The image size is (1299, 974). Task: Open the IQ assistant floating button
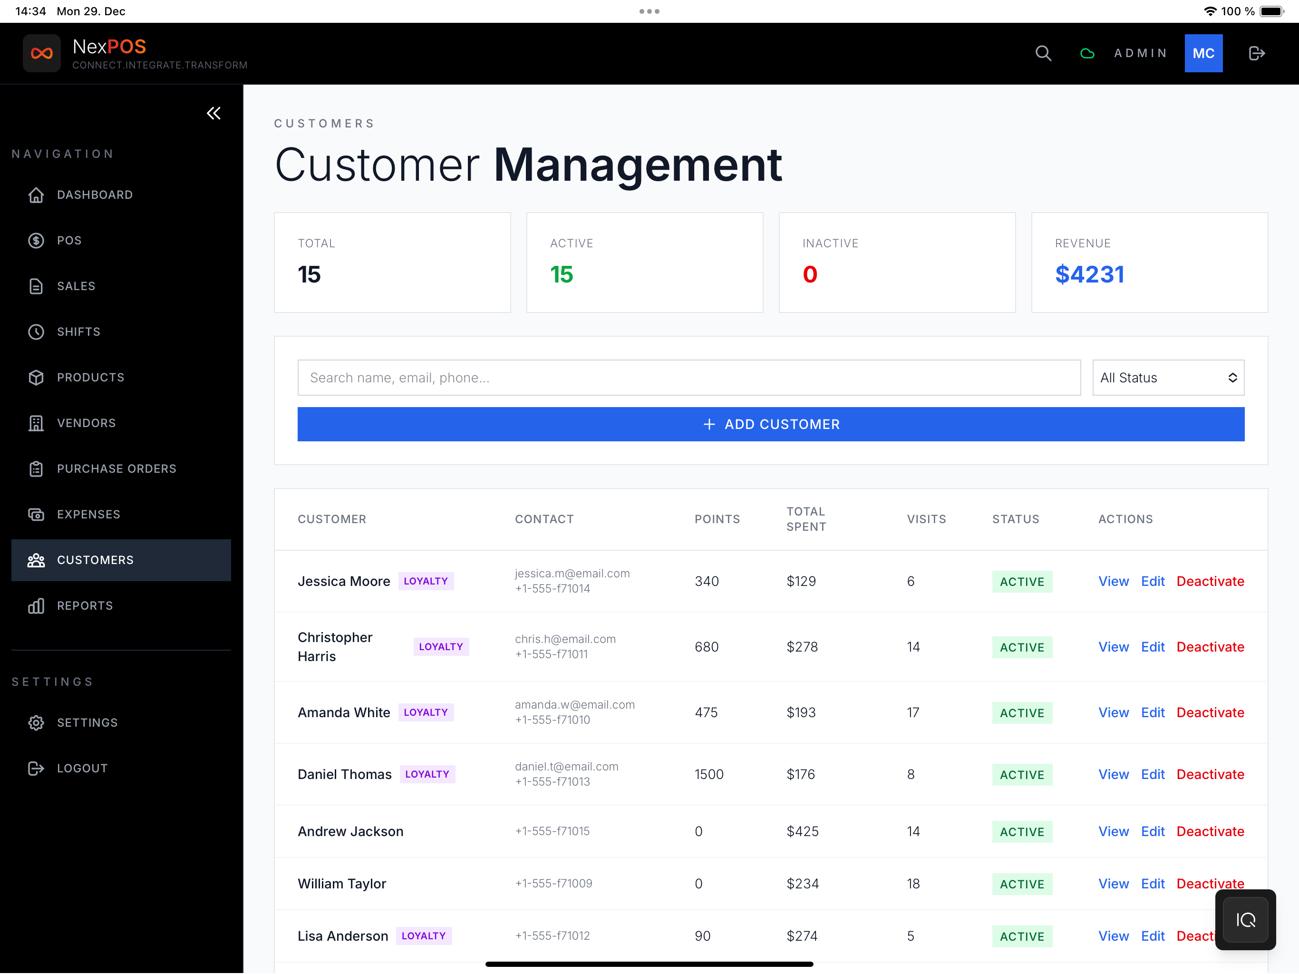pos(1245,919)
